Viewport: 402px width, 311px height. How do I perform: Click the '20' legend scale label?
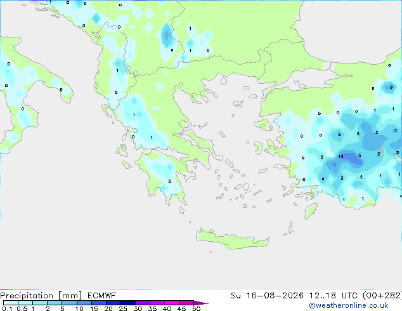[x=108, y=308]
